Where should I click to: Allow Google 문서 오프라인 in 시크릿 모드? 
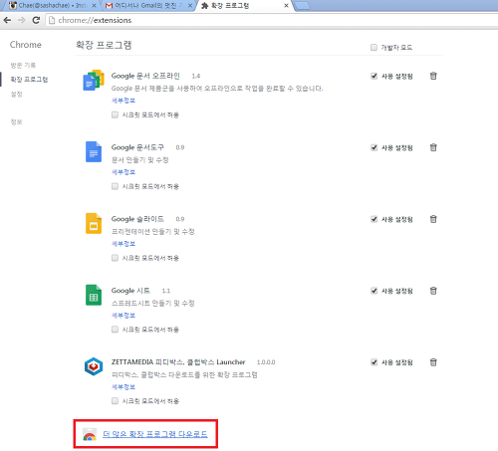[115, 114]
